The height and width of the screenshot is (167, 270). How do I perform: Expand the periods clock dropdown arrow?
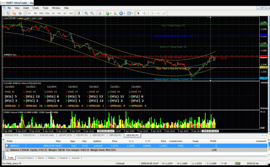click(x=124, y=13)
